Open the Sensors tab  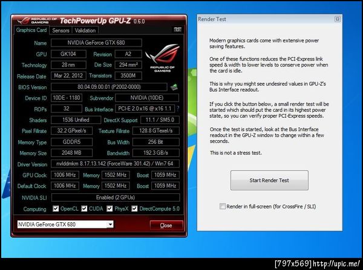click(60, 31)
